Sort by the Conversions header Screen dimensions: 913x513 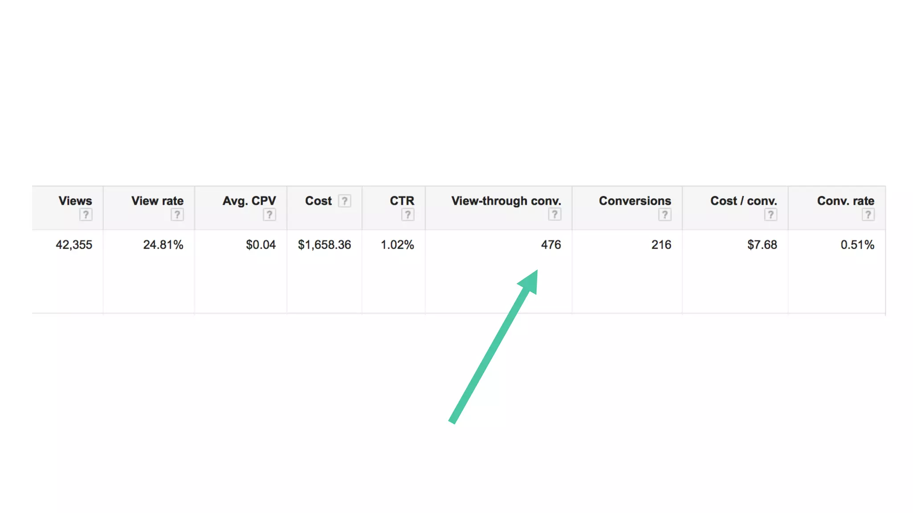tap(635, 201)
